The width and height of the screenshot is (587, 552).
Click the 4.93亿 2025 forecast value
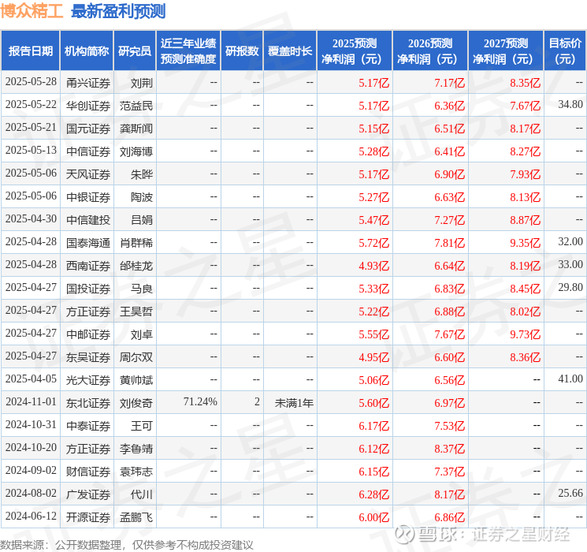click(374, 266)
